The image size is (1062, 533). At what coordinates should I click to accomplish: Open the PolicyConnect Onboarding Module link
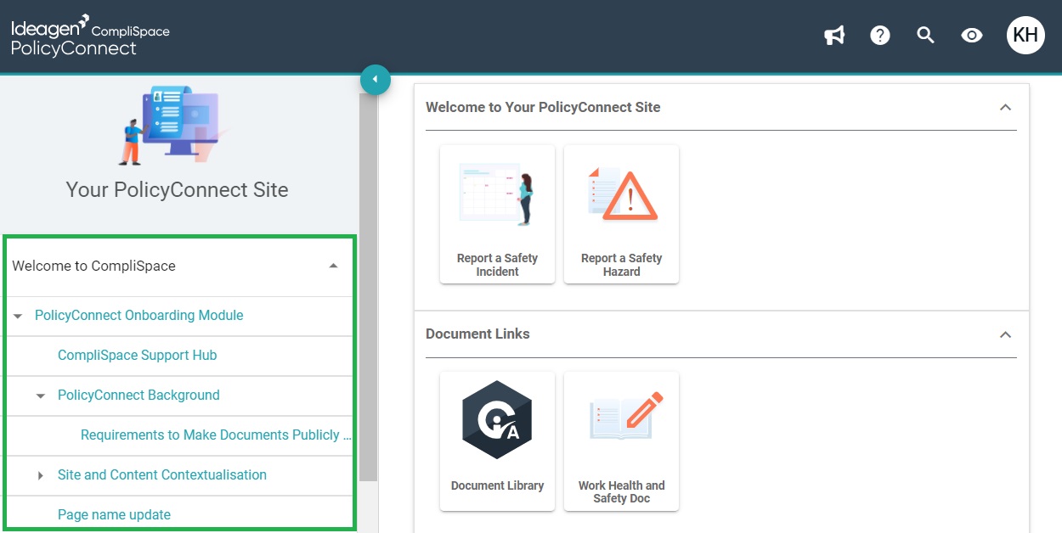[x=139, y=315]
